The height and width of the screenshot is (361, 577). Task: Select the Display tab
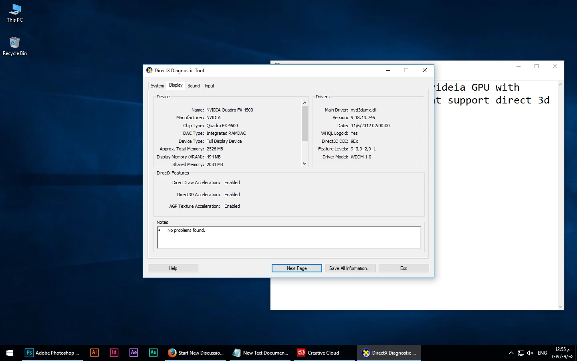coord(176,85)
